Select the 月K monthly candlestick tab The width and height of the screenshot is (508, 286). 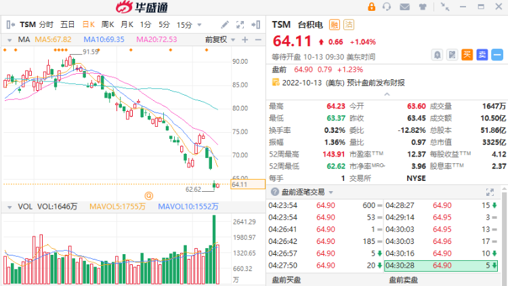[127, 24]
